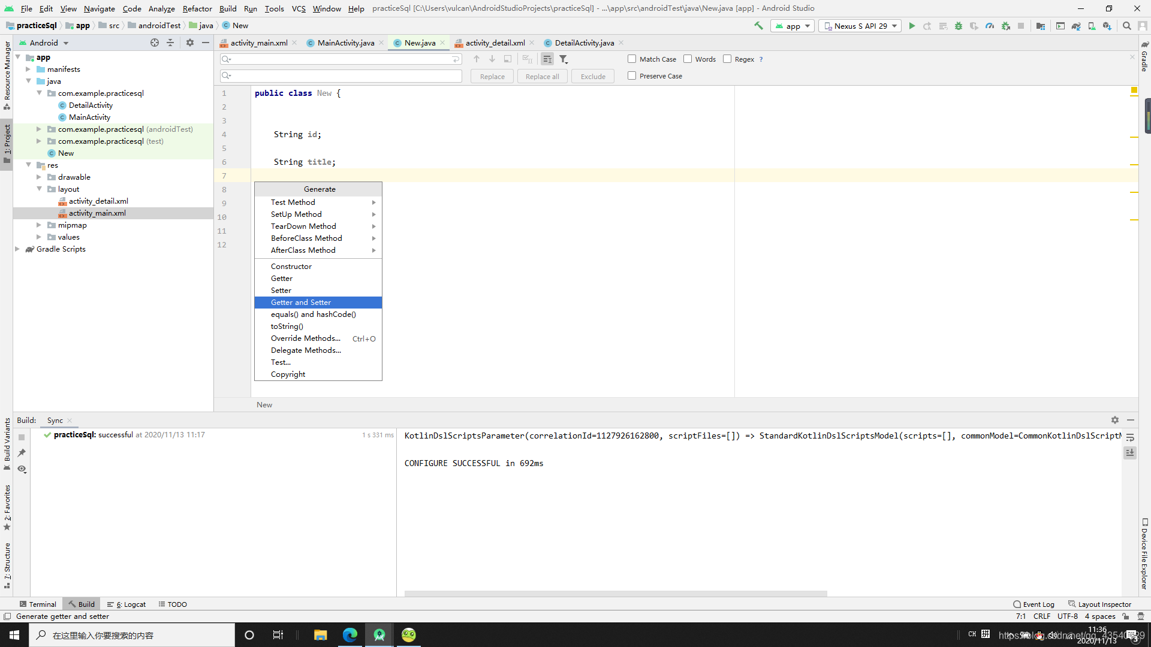This screenshot has width=1151, height=647.
Task: Click Sync Project with Gradle Files icon
Action: (x=1076, y=26)
